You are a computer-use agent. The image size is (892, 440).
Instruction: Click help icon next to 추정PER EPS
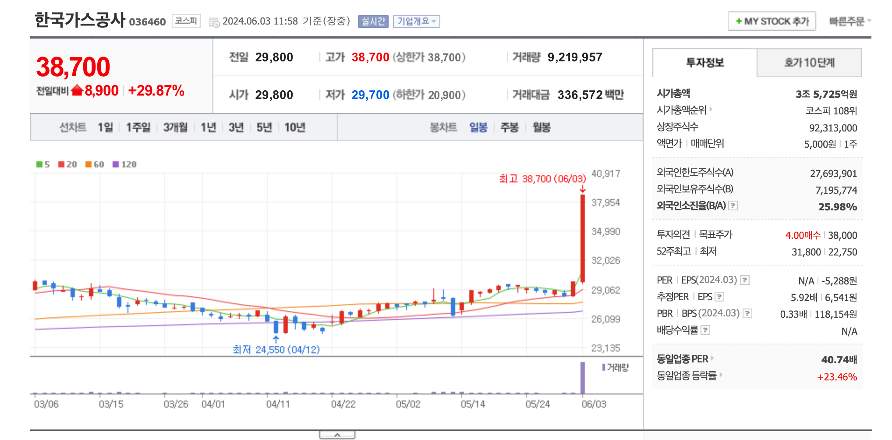pyautogui.click(x=719, y=297)
